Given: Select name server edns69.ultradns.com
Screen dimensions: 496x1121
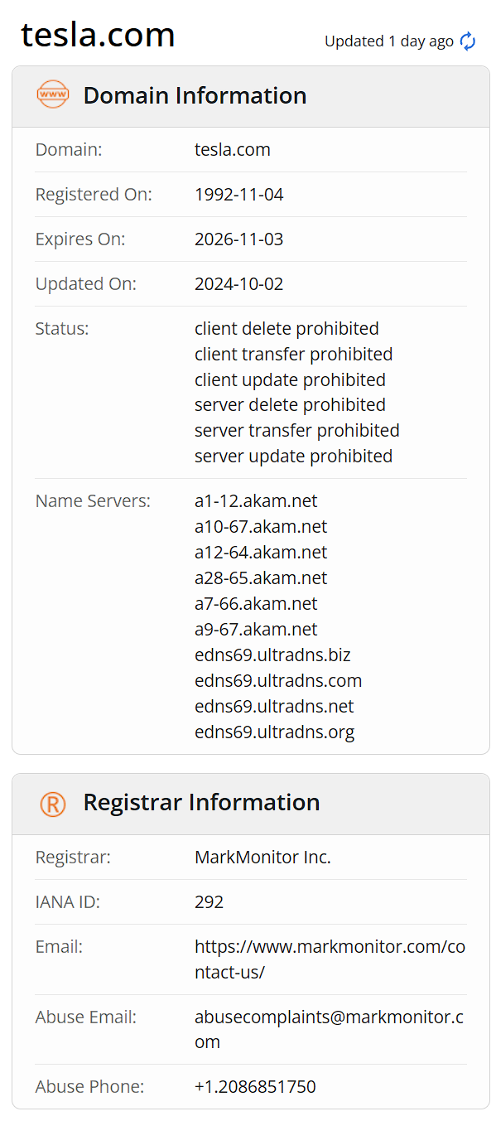Looking at the screenshot, I should coord(278,681).
